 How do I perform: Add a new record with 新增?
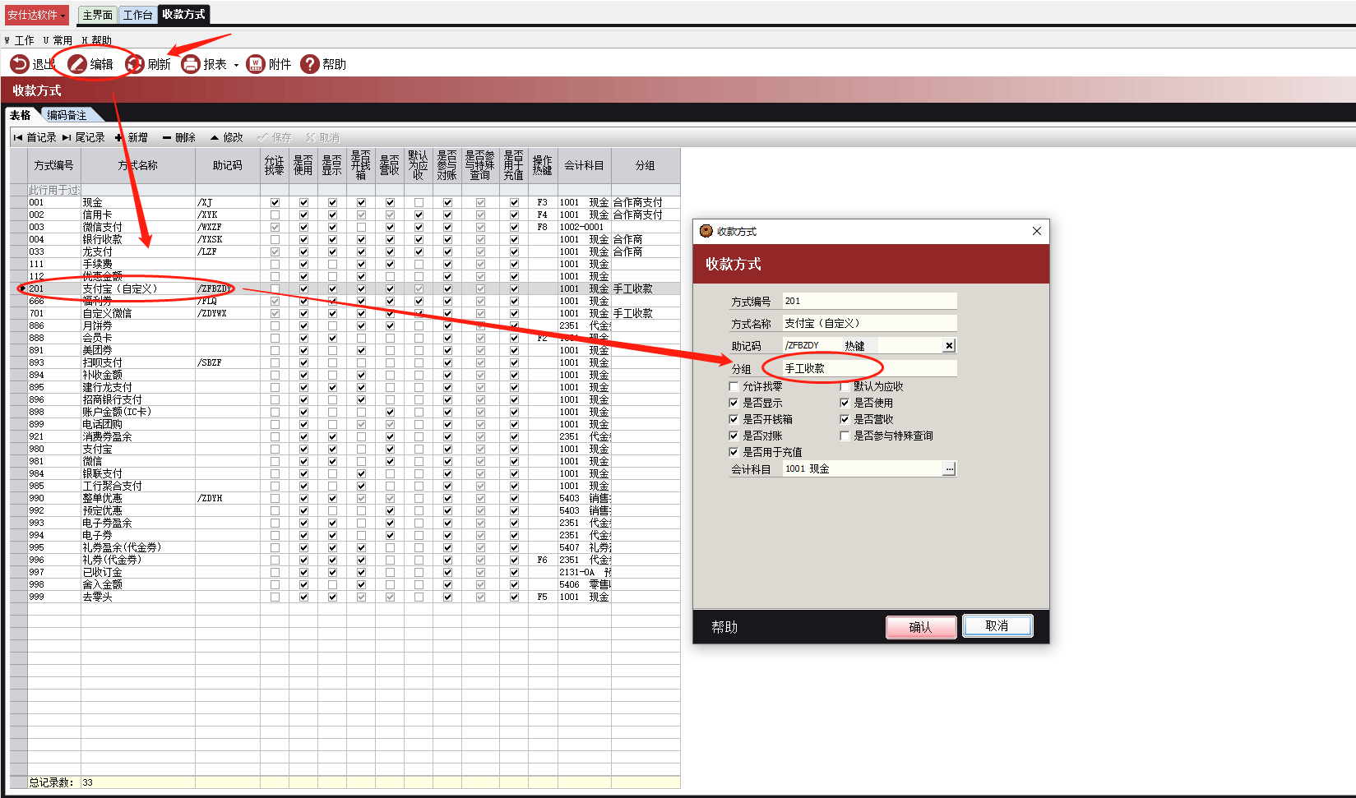pyautogui.click(x=132, y=137)
